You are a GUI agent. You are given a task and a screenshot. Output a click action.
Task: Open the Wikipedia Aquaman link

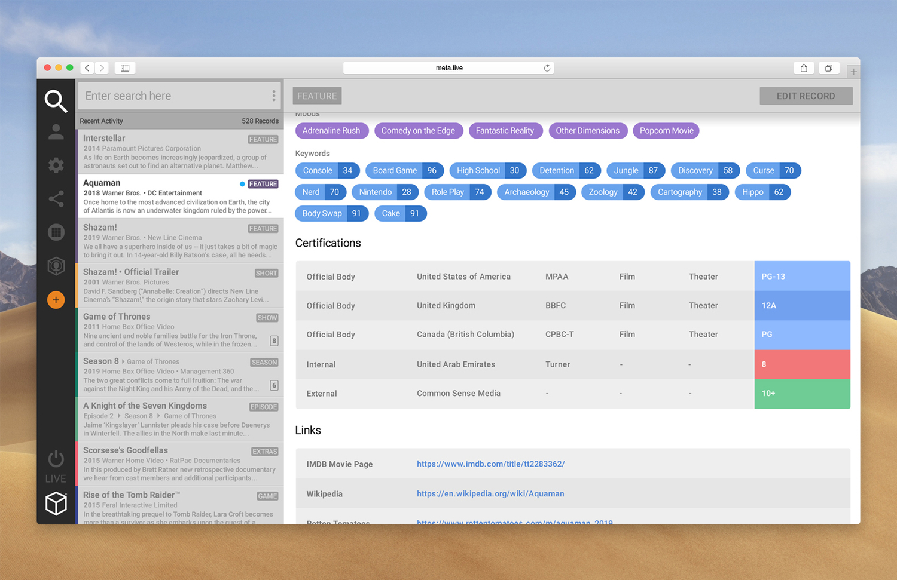coord(490,493)
